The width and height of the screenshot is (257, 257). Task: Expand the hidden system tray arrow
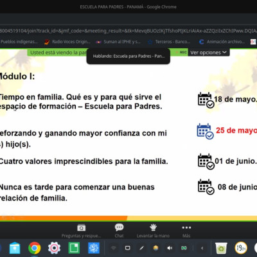click(202, 248)
